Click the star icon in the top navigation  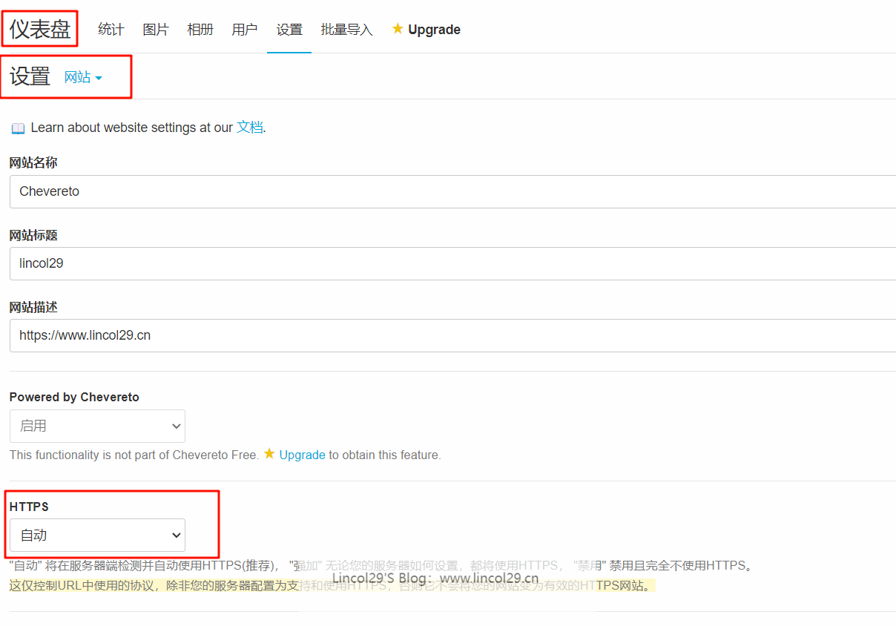[x=398, y=29]
